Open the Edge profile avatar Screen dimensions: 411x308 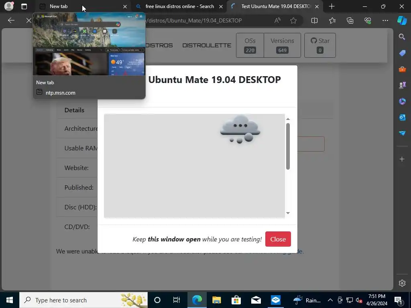[9, 6]
